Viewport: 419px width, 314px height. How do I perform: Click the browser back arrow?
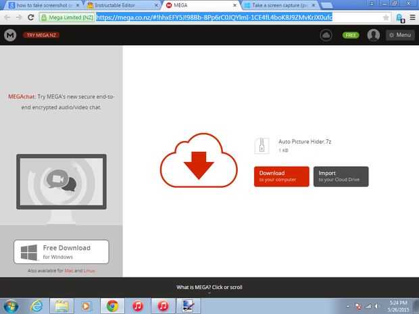point(7,18)
